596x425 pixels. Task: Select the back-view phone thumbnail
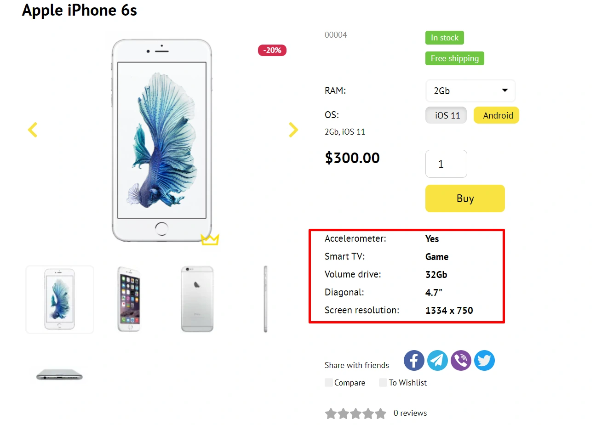pyautogui.click(x=197, y=299)
